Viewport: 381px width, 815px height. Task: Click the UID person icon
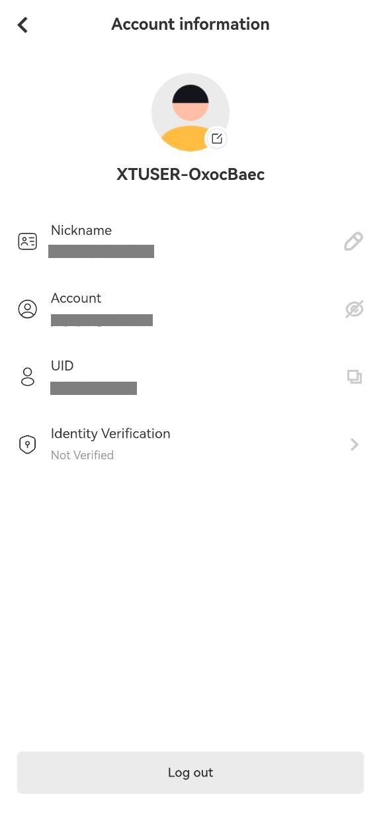tap(27, 376)
